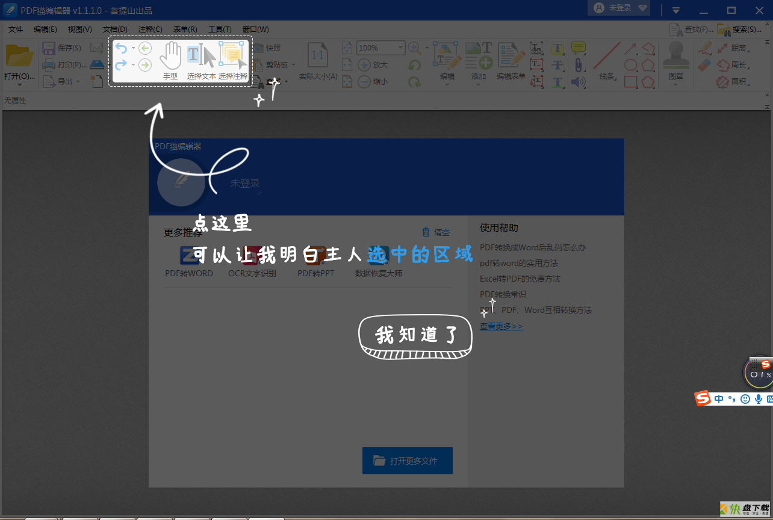Go to next view with green right arrow
The width and height of the screenshot is (773, 520).
[x=145, y=64]
